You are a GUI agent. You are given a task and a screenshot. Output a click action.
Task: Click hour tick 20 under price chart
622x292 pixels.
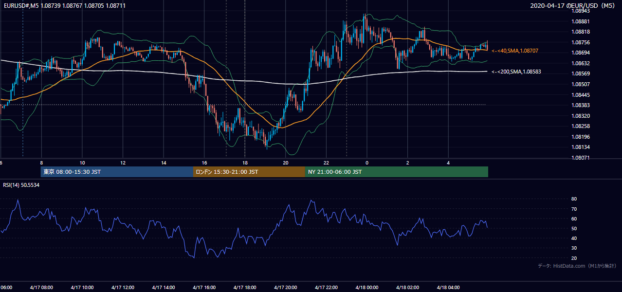pos(286,163)
